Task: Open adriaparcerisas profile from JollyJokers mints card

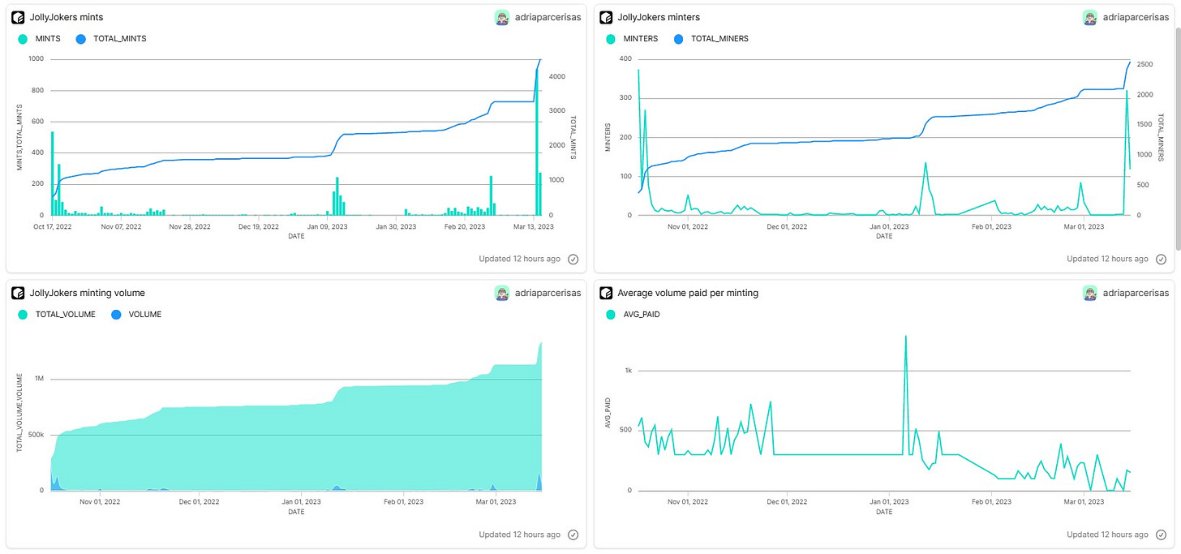Action: [x=548, y=17]
